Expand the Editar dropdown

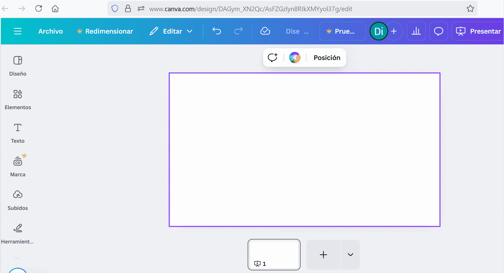pyautogui.click(x=171, y=31)
